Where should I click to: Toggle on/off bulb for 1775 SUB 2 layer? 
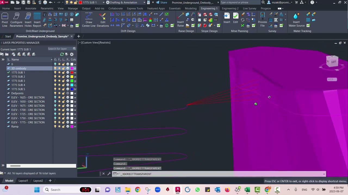click(x=55, y=77)
